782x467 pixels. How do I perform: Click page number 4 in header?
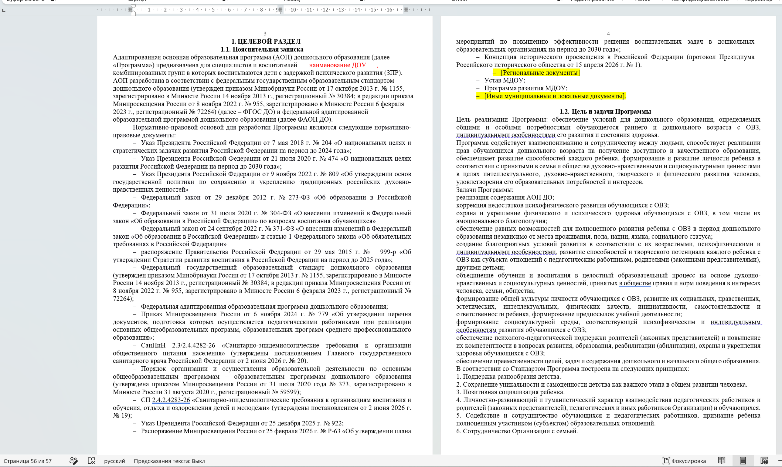(x=608, y=34)
